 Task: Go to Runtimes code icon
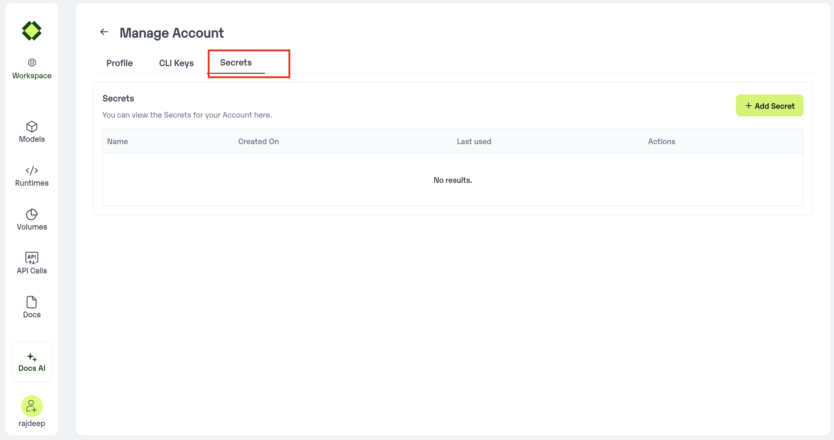tap(32, 170)
